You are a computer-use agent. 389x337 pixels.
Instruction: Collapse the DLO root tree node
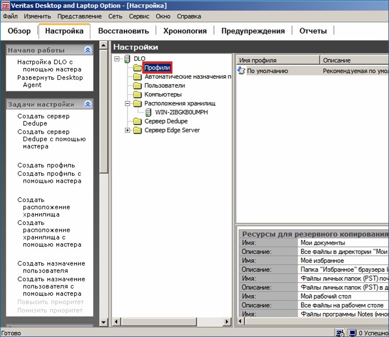[116, 59]
